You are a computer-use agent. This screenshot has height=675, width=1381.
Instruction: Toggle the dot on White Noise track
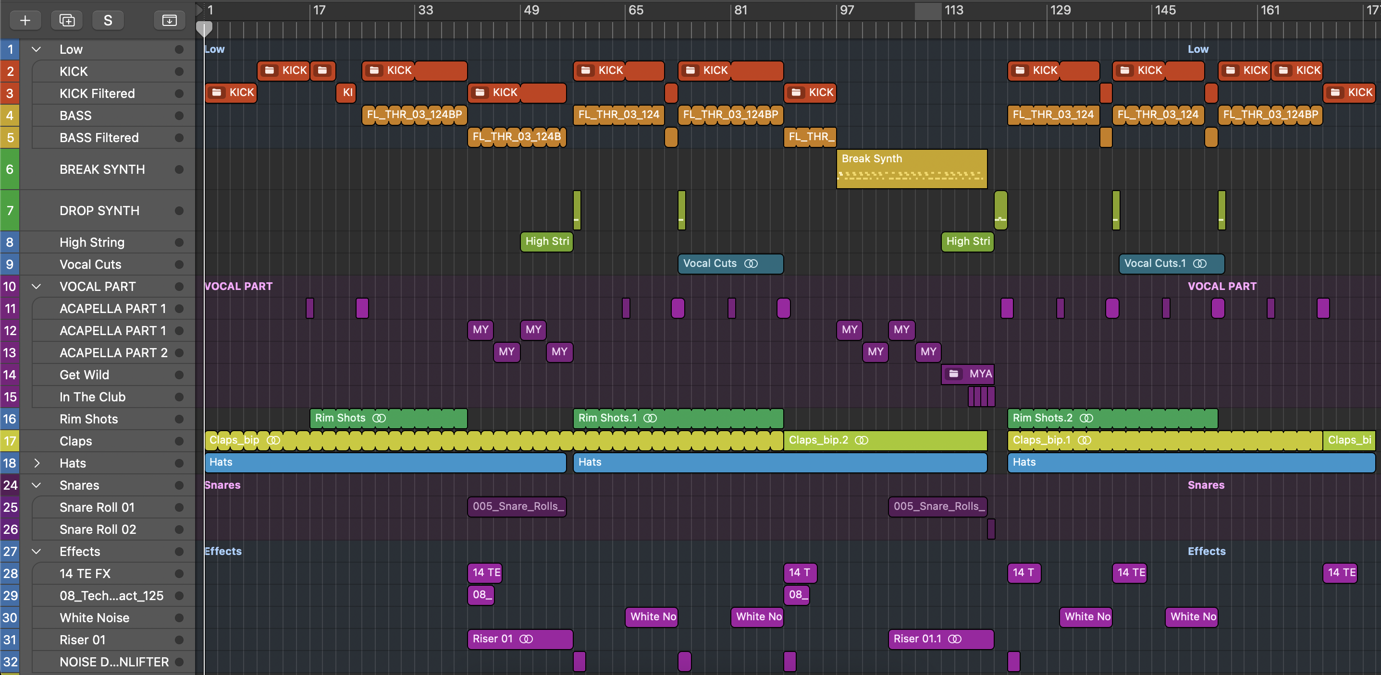(179, 618)
